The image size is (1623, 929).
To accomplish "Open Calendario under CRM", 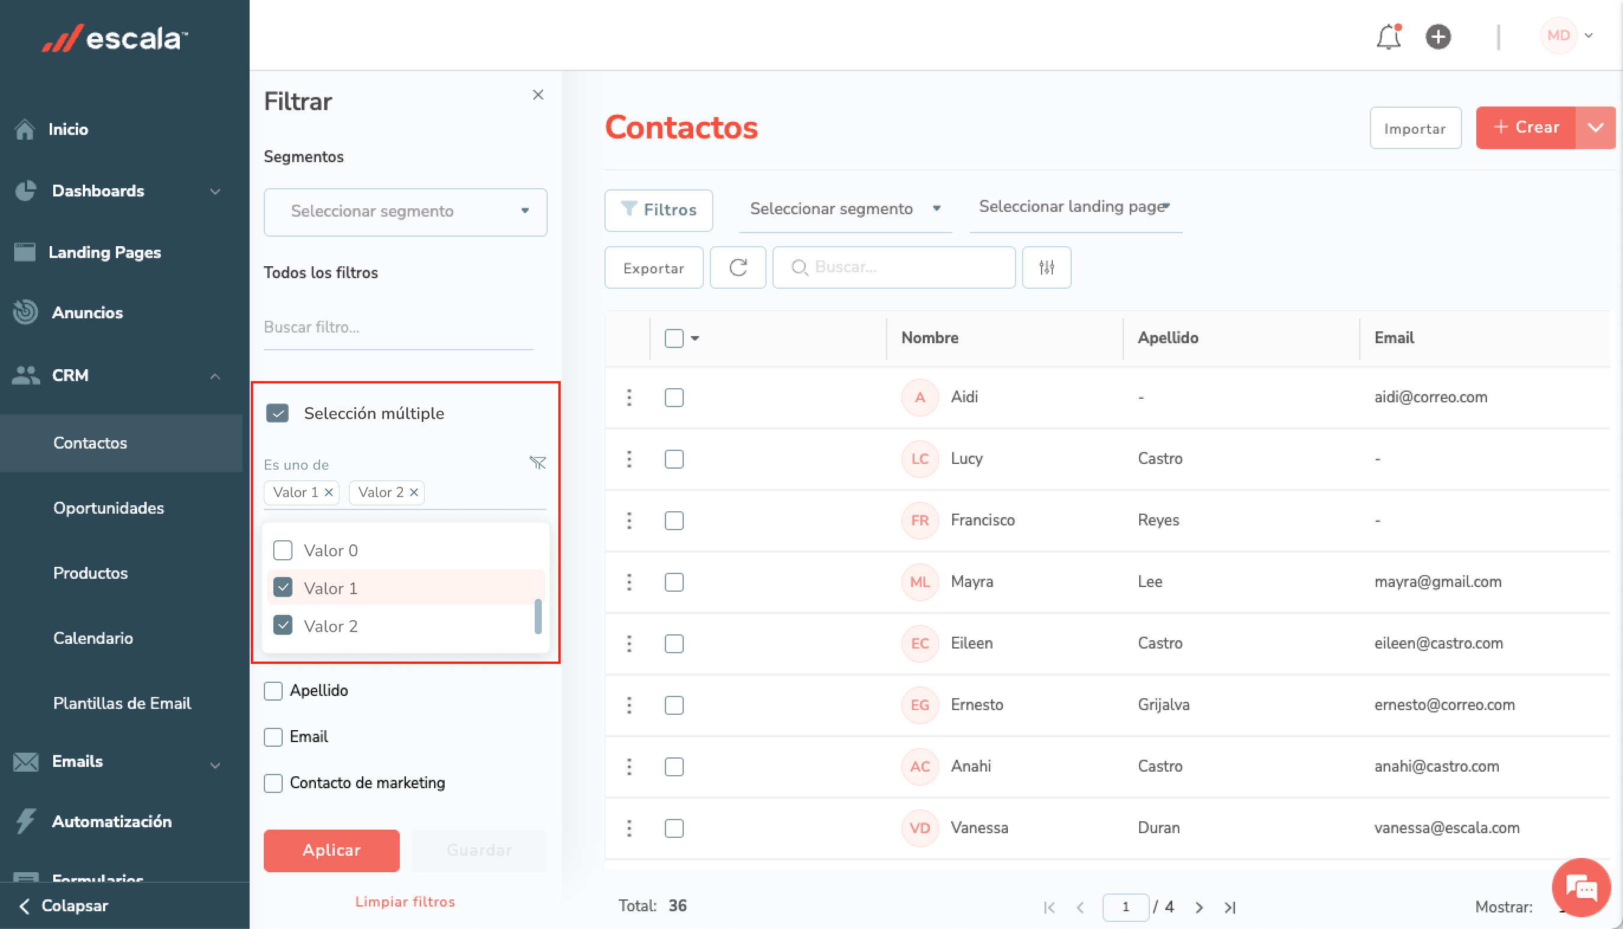I will click(x=93, y=638).
